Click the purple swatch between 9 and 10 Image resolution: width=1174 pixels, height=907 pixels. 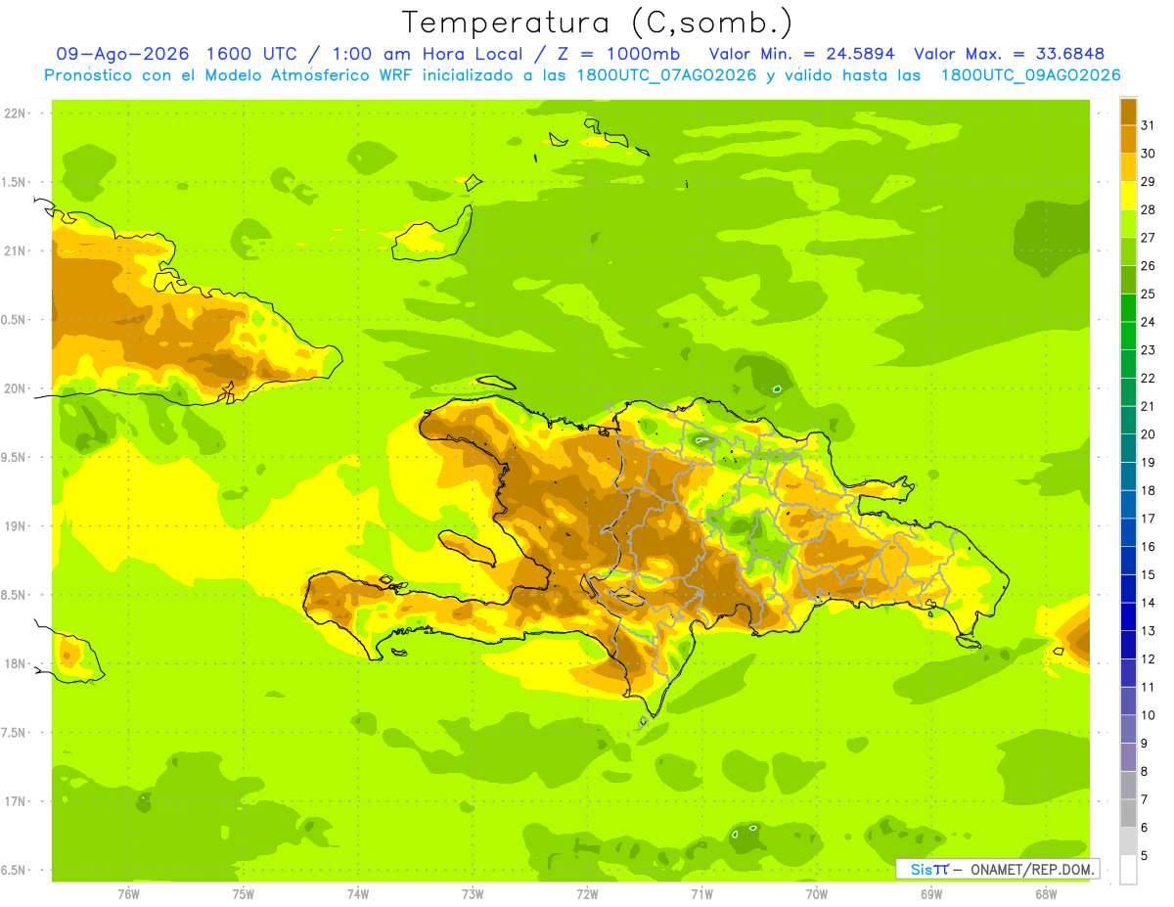click(1128, 729)
